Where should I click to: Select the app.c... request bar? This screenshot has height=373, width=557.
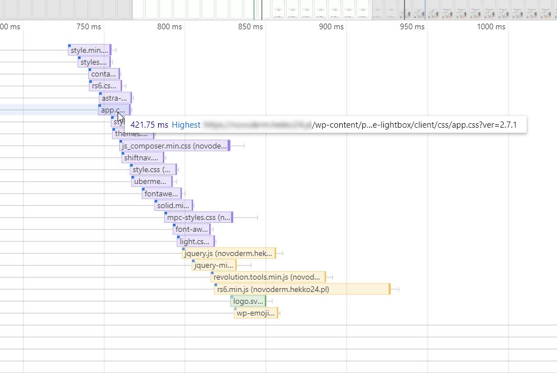click(114, 110)
